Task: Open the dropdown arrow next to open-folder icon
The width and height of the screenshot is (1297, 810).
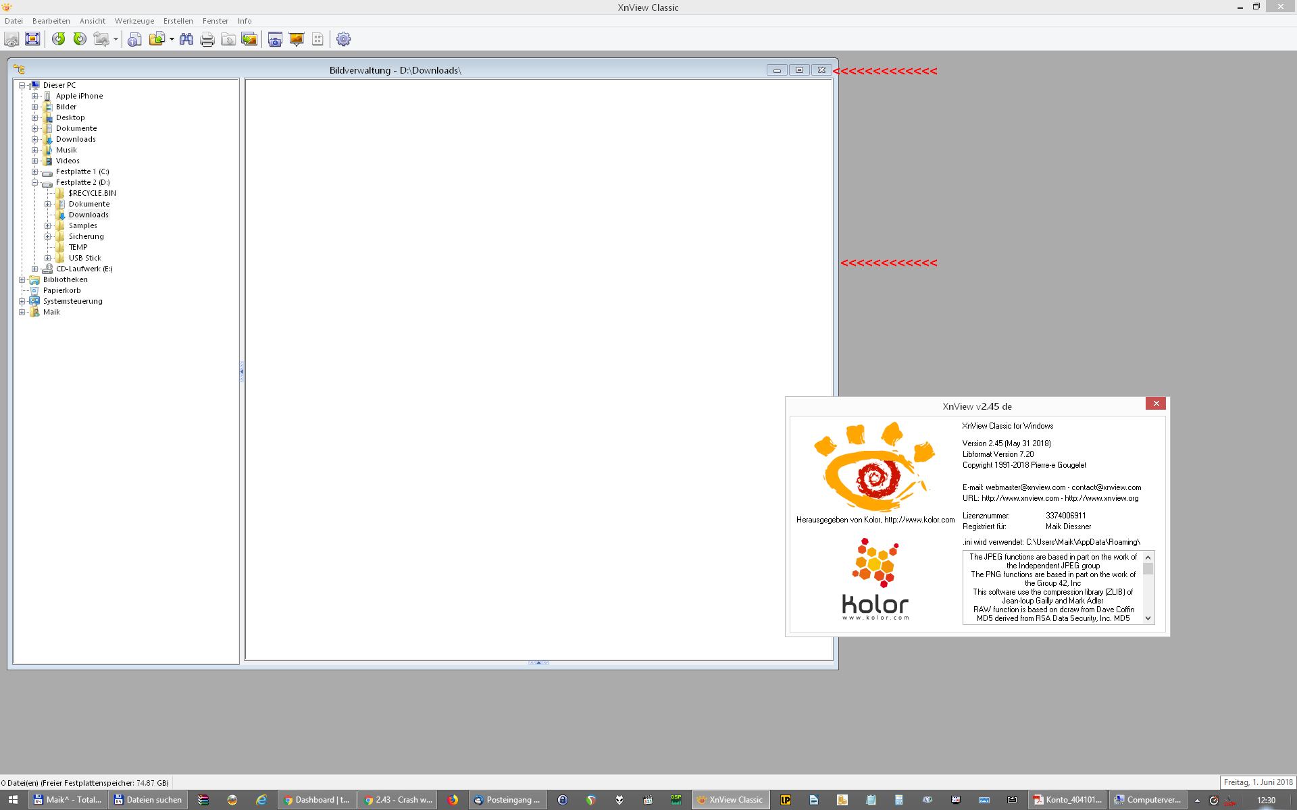Action: pyautogui.click(x=172, y=39)
